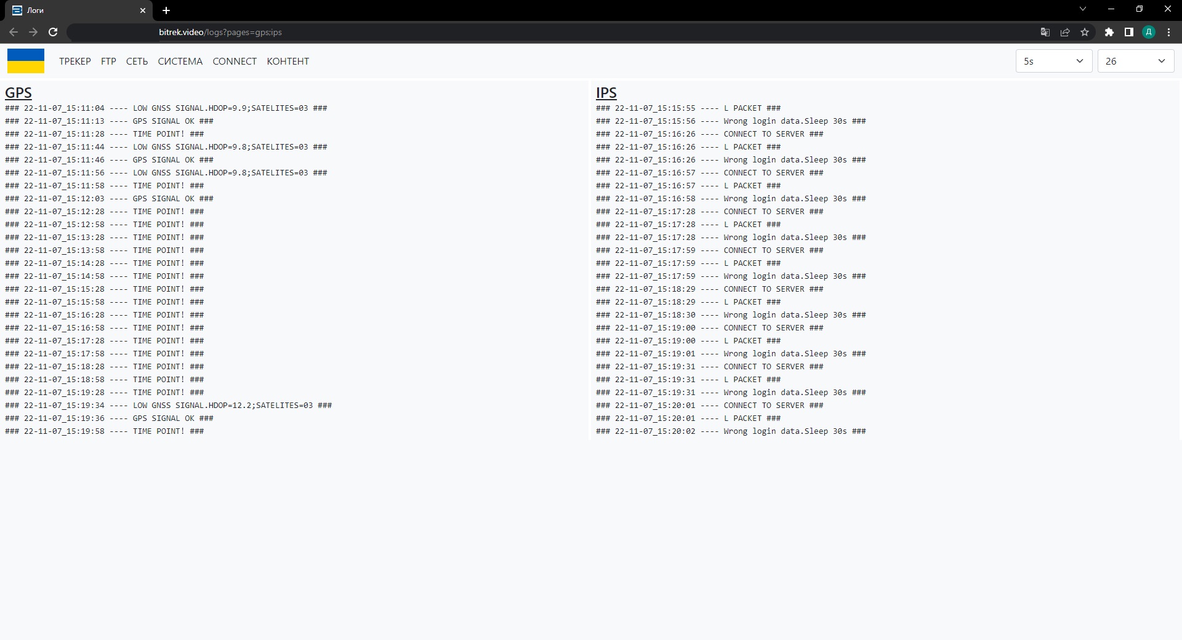Open the СИСТЕМА menu

click(180, 61)
